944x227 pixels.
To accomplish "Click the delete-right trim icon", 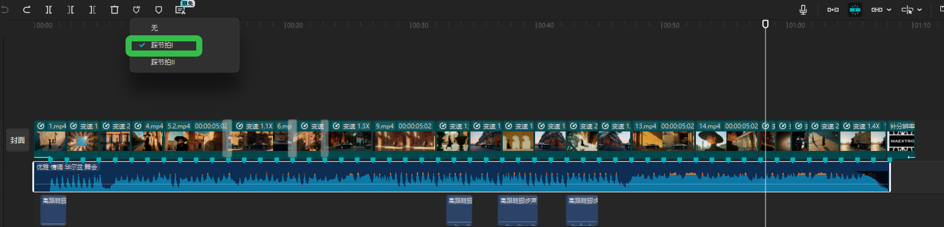I will (93, 10).
